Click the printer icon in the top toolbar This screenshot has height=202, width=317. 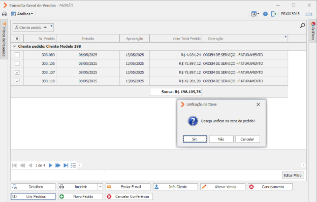[x=4, y=14]
